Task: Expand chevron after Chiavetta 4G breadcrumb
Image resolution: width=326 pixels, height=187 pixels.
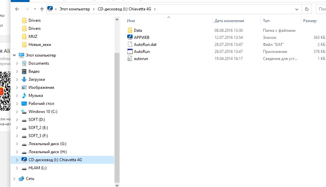Action: 155,9
